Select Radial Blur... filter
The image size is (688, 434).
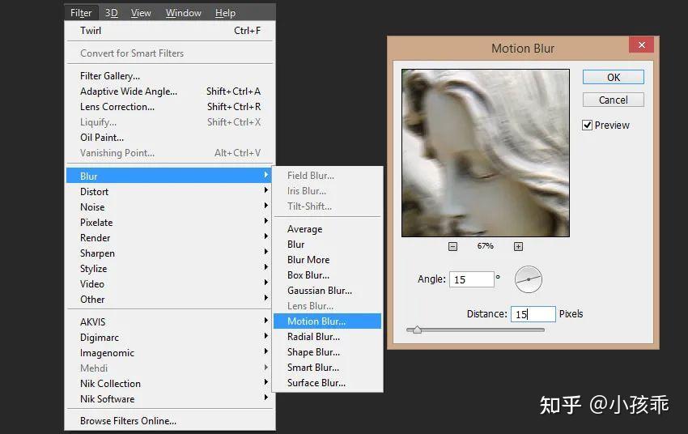pos(327,336)
